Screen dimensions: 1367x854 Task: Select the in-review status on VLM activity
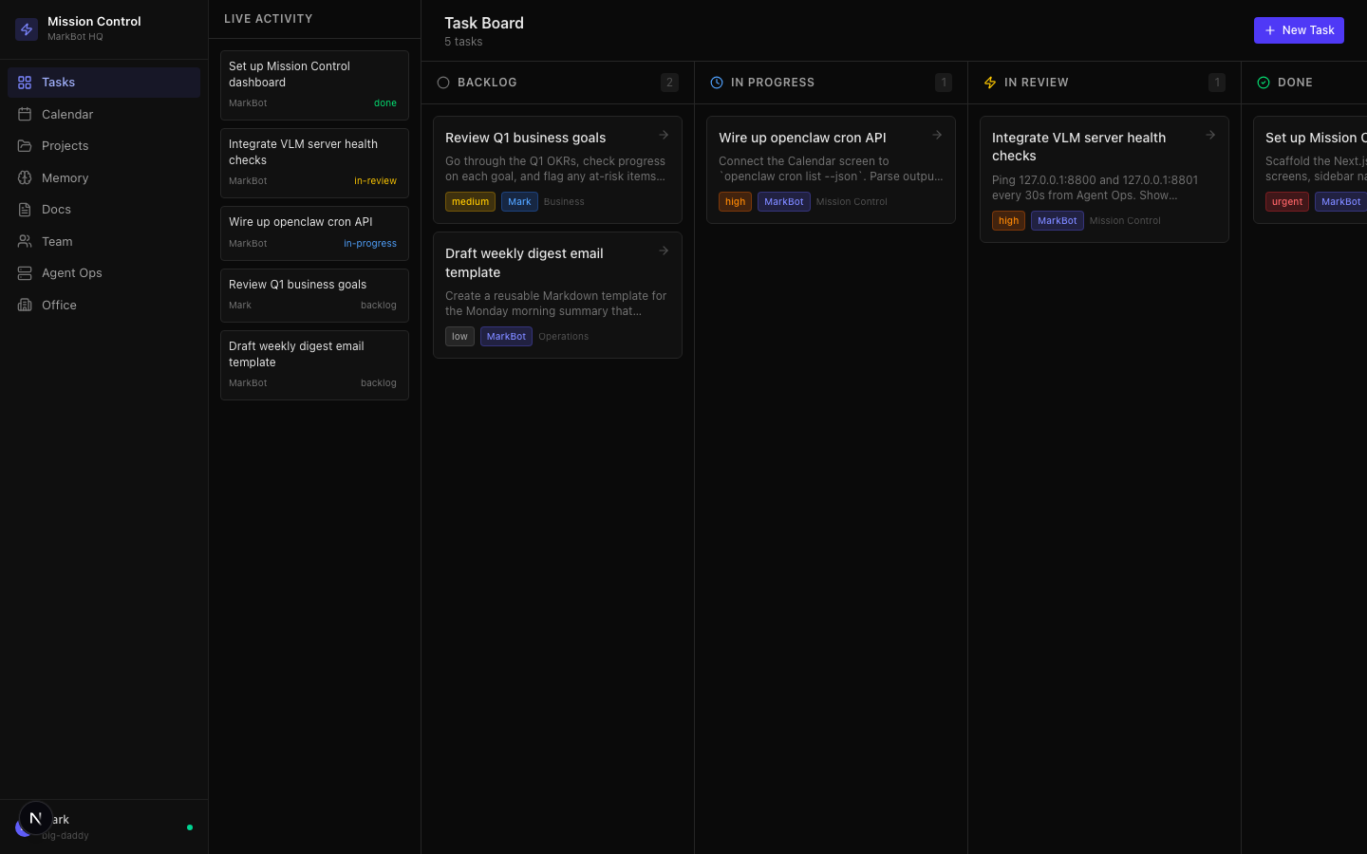point(375,181)
